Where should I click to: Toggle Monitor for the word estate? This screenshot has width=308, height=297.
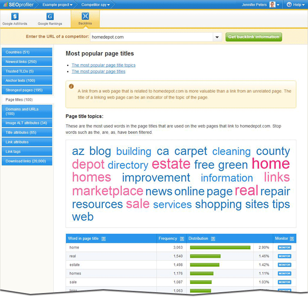click(284, 265)
